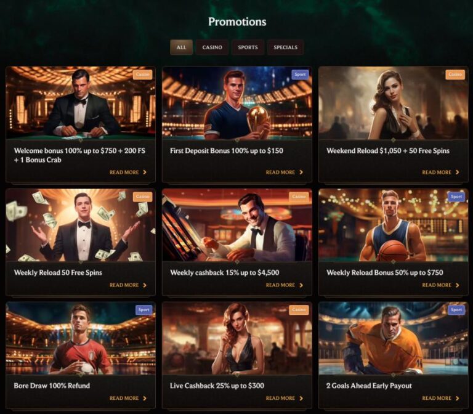Click the Sport badge on basketball player image
This screenshot has width=473, height=414.
point(456,197)
